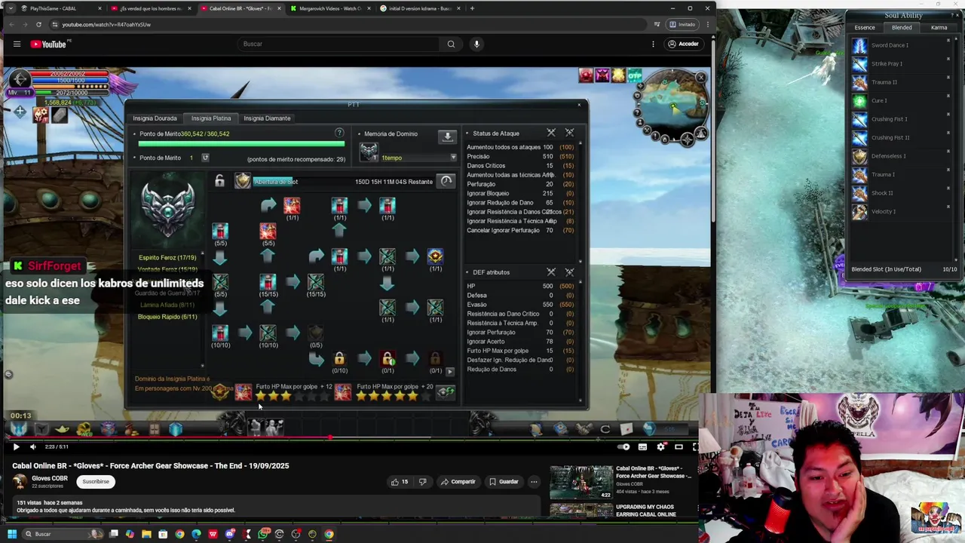Toggle YouTube autoplay switch
The image size is (965, 543).
pyautogui.click(x=623, y=446)
